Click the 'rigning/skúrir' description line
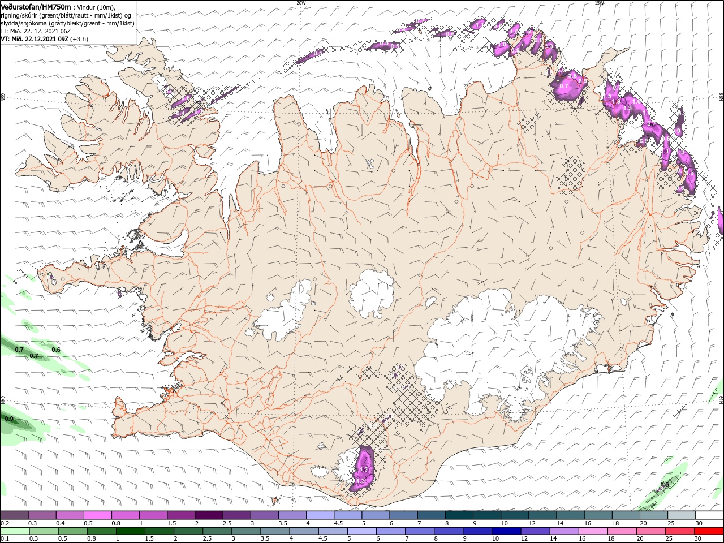Viewport: 724px width, 543px height. click(x=66, y=15)
